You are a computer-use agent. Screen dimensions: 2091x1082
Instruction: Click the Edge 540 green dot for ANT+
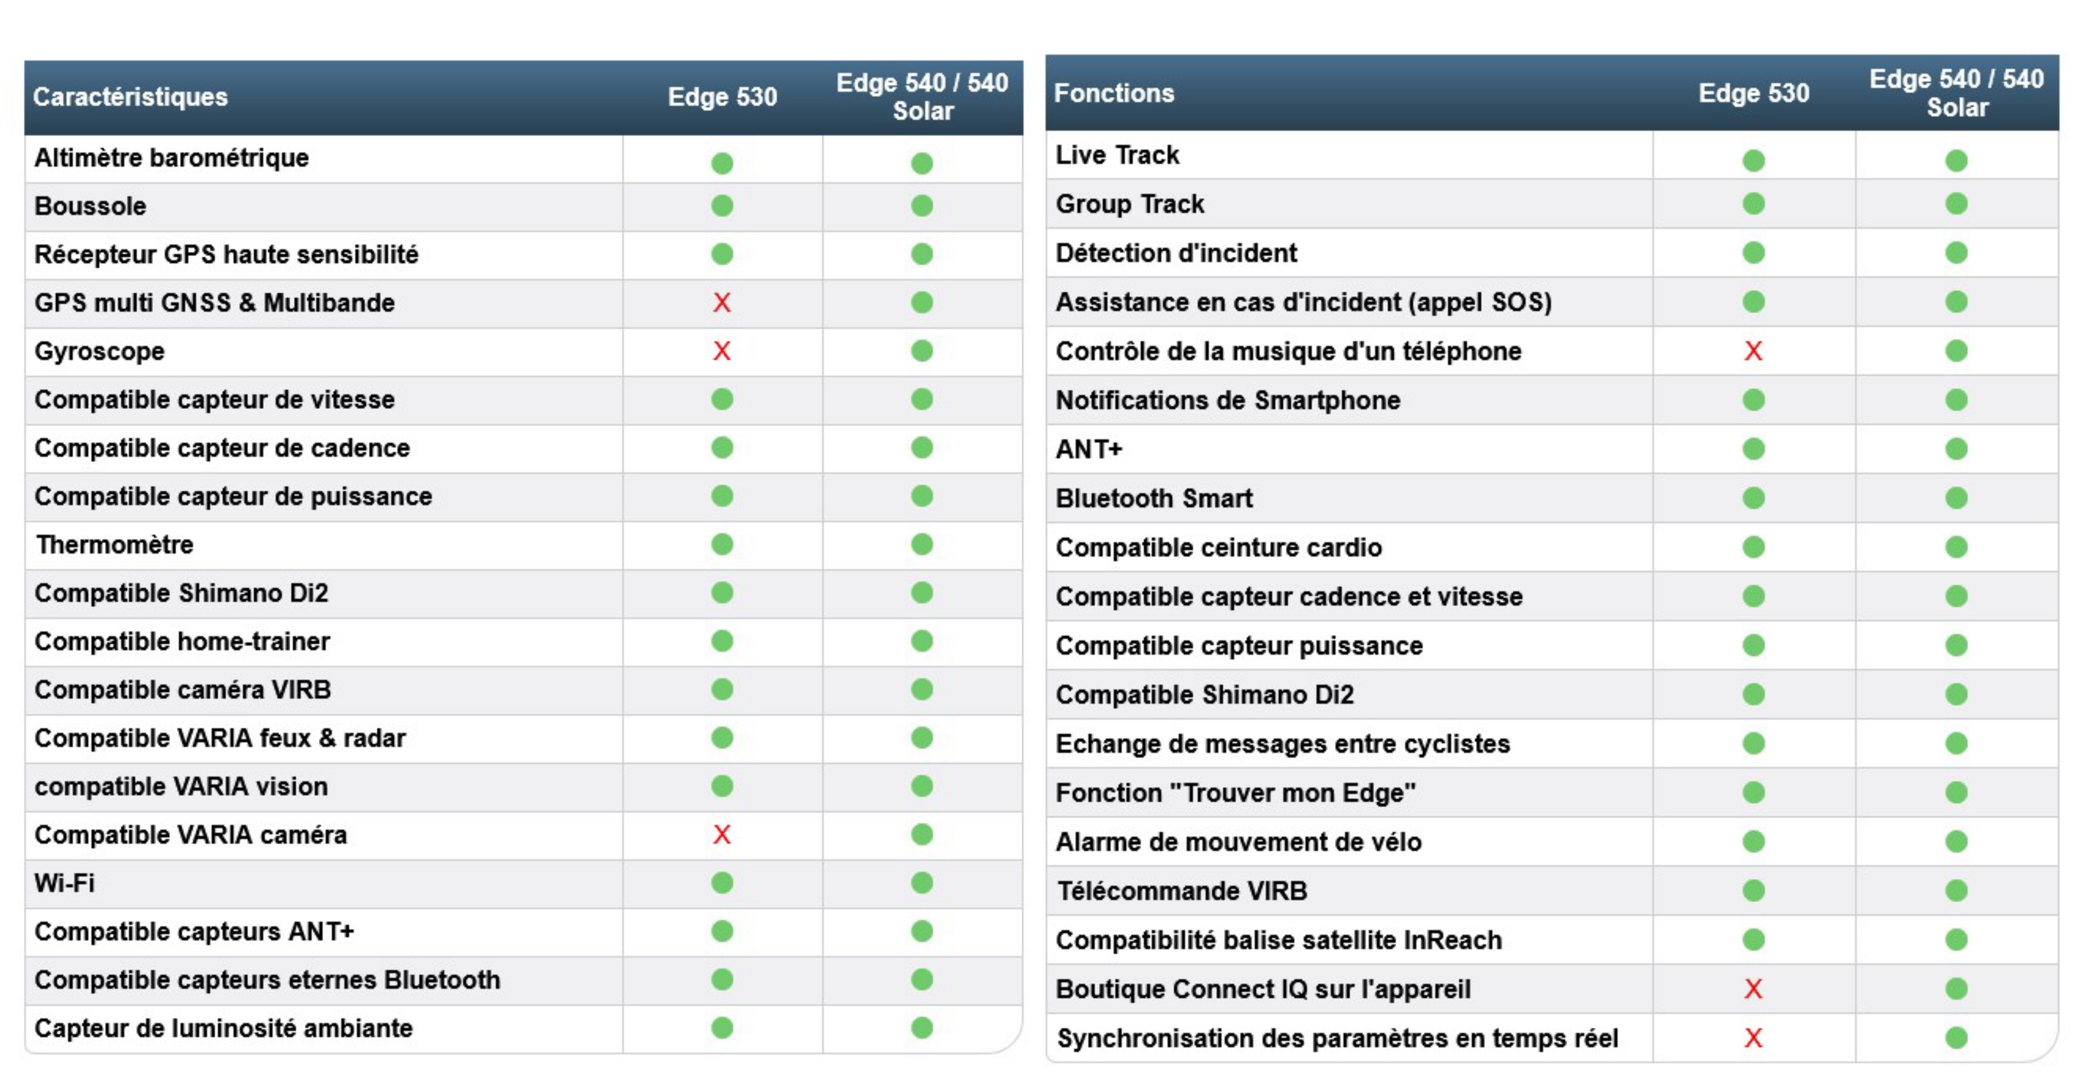point(1956,449)
